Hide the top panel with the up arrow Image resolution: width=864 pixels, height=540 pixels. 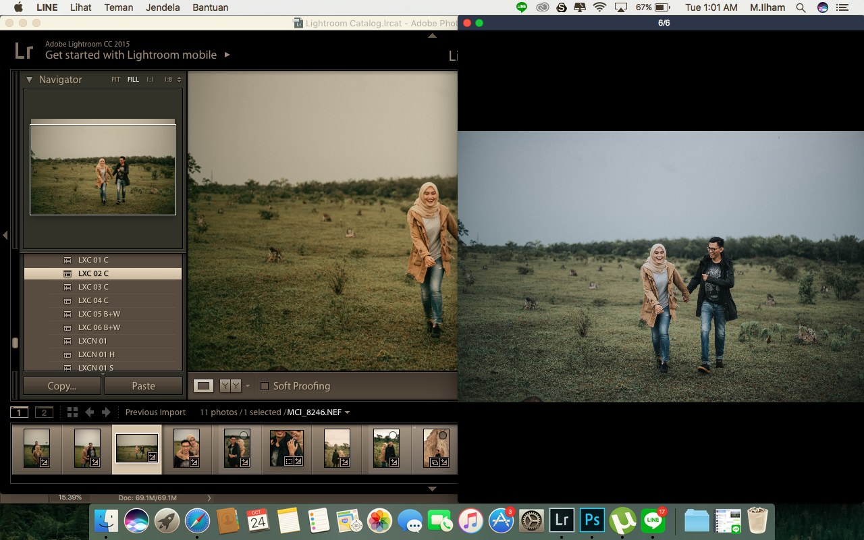tap(433, 36)
